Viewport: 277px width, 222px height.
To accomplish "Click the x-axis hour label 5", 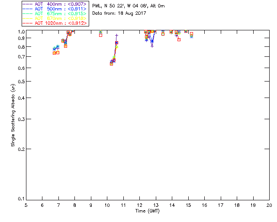I will click(26, 205).
